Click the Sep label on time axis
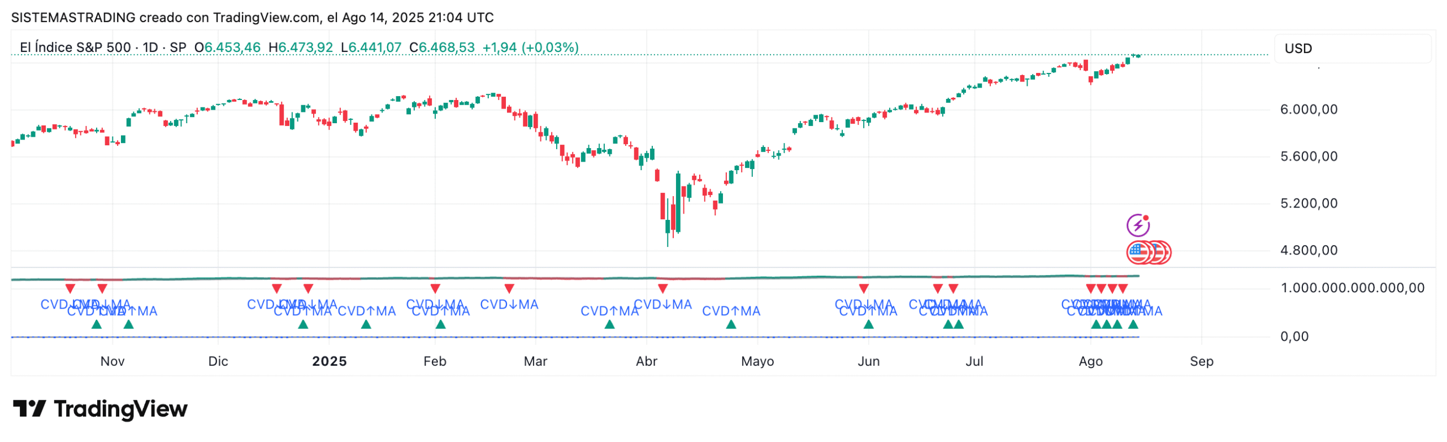 click(1201, 361)
